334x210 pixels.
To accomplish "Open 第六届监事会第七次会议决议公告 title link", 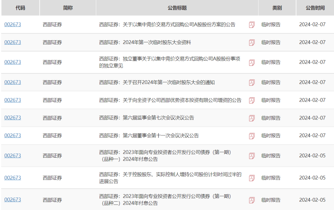I will (x=147, y=118).
